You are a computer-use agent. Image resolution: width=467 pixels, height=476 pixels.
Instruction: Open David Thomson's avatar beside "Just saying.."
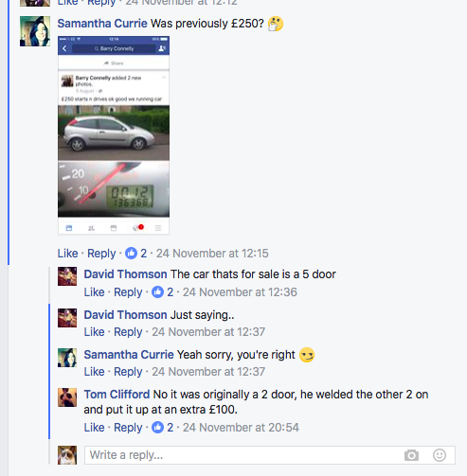[67, 318]
